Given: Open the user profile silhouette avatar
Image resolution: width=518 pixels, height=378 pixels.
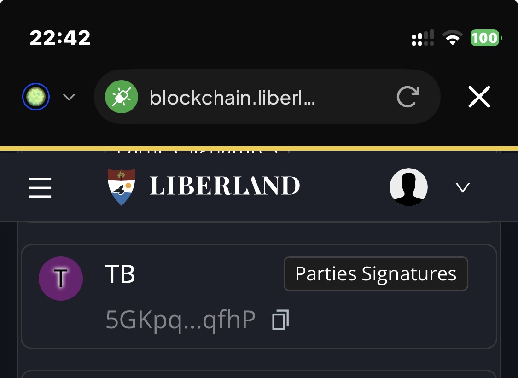Looking at the screenshot, I should click(408, 187).
